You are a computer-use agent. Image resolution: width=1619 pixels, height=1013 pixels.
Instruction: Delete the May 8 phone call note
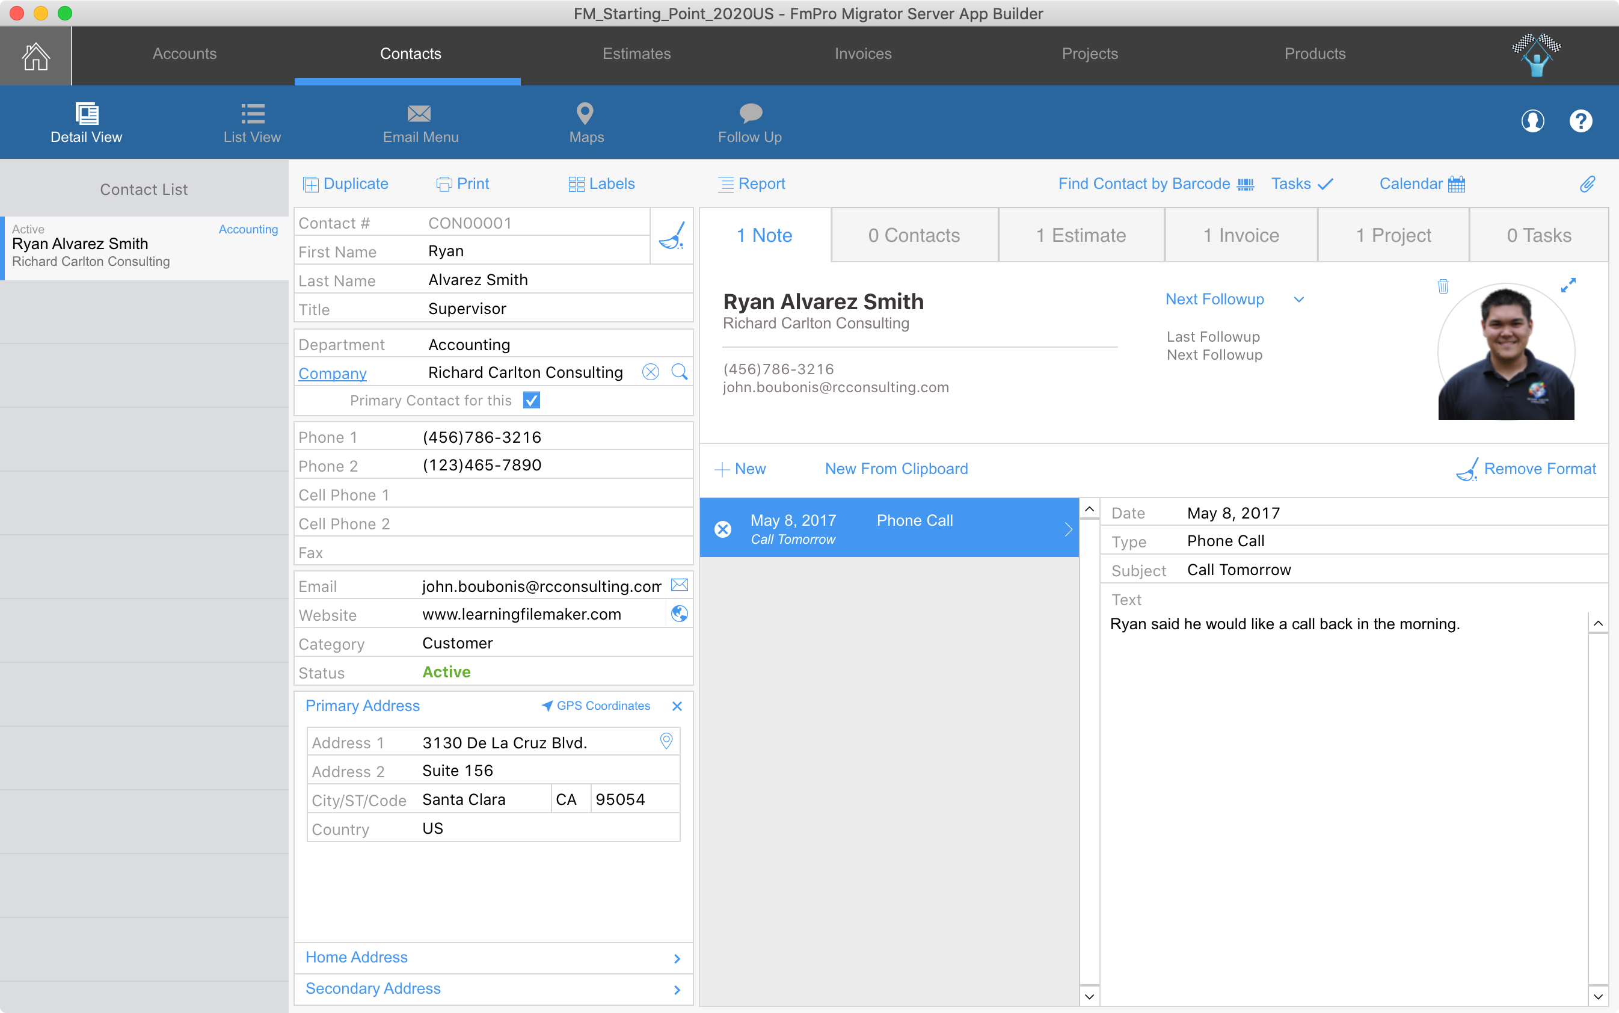723,529
